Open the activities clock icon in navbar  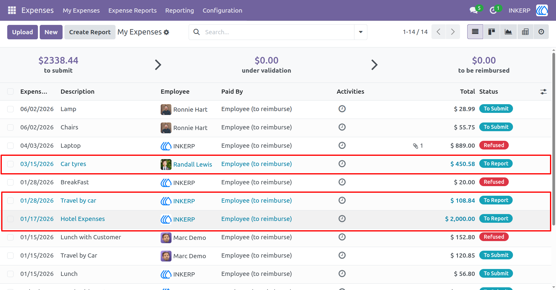493,10
